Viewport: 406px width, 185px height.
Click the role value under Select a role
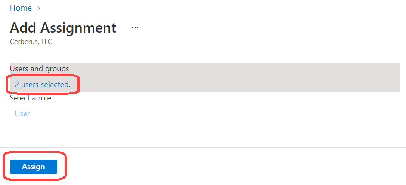pyautogui.click(x=22, y=114)
